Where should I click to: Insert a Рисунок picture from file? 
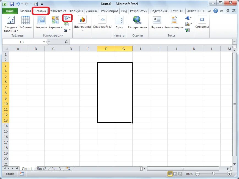pos(41,22)
